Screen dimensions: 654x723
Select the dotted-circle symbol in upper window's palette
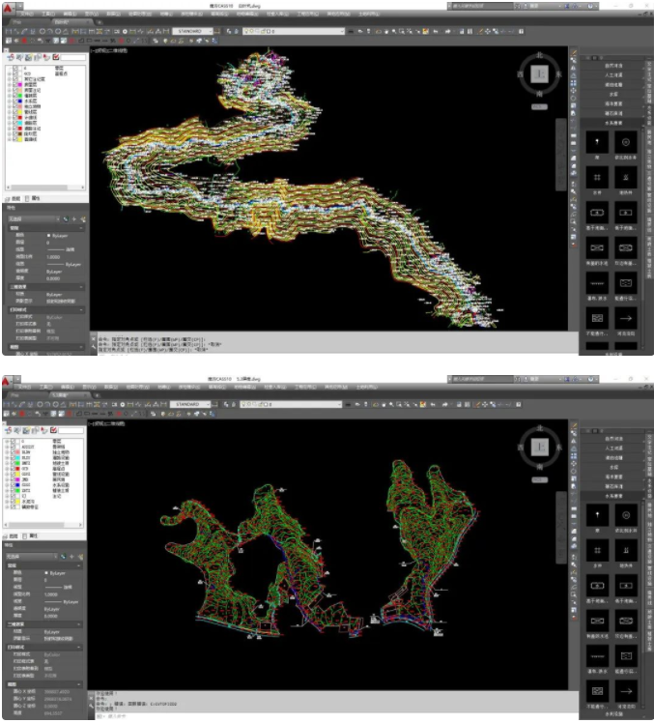[625, 142]
